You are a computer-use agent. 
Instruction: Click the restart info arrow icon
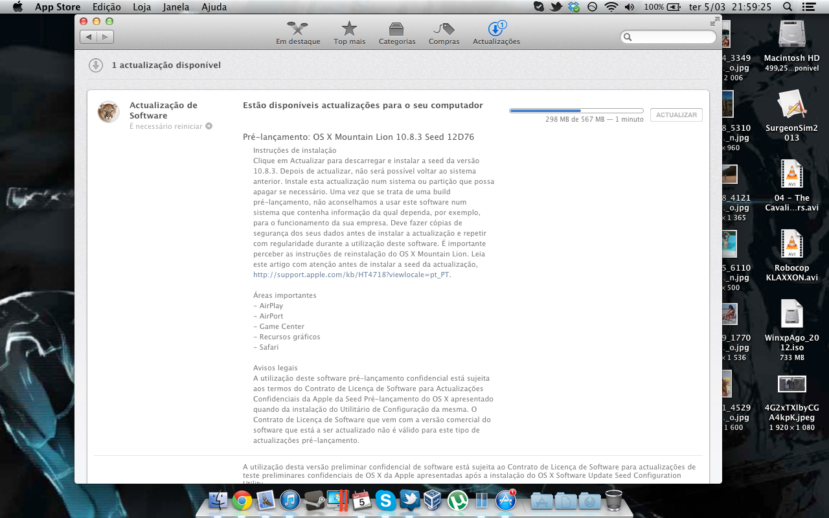pyautogui.click(x=209, y=126)
